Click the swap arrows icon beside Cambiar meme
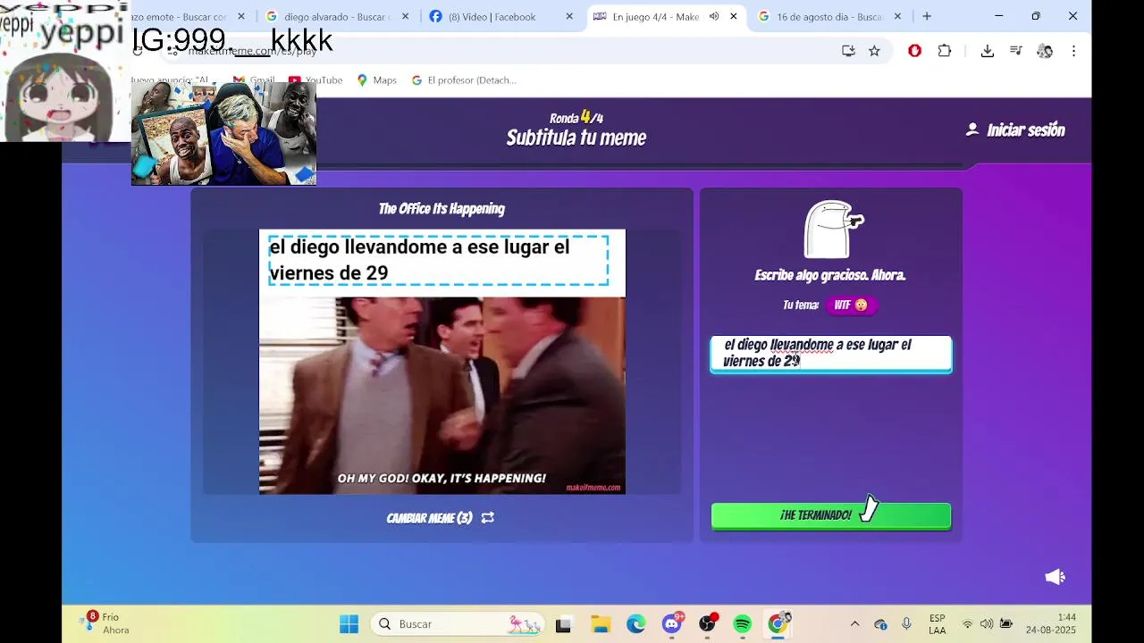 [487, 518]
